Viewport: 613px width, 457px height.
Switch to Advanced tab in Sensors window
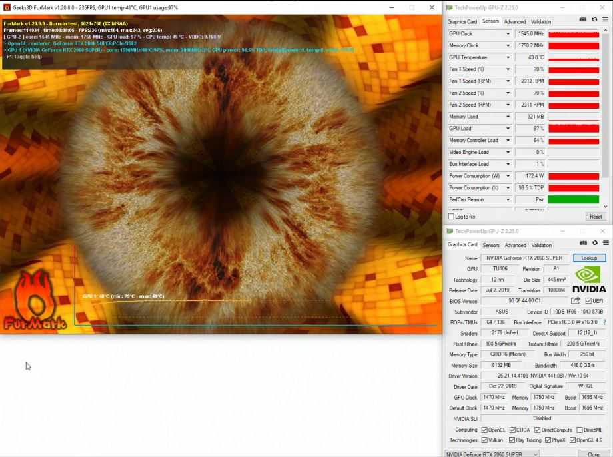514,21
